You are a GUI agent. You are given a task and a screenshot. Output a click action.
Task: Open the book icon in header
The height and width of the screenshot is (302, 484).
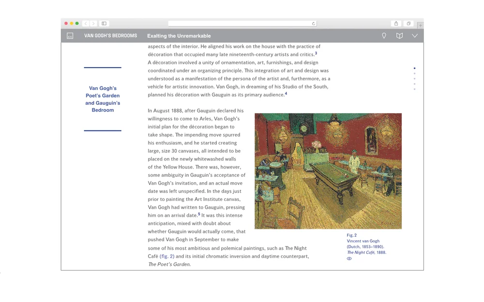[x=399, y=36]
